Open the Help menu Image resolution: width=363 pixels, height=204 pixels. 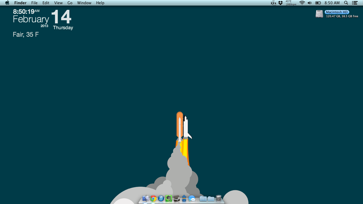click(x=100, y=3)
